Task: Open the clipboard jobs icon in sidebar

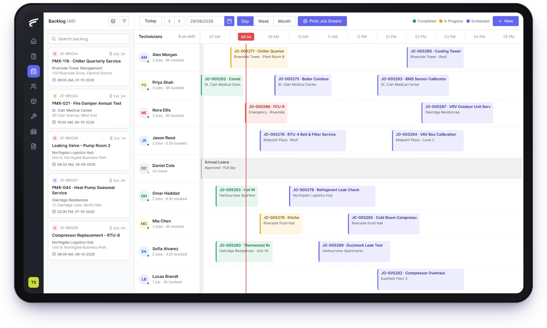Action: coord(34,56)
